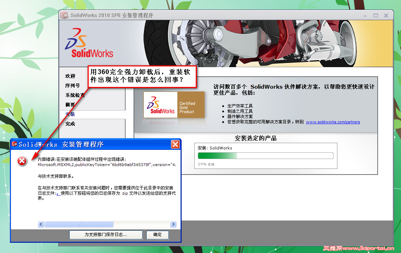This screenshot has height=253, width=401.
Task: Minimize the installation manager window
Action: click(365, 16)
